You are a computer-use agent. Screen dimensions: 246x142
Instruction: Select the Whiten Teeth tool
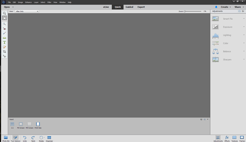[4, 33]
